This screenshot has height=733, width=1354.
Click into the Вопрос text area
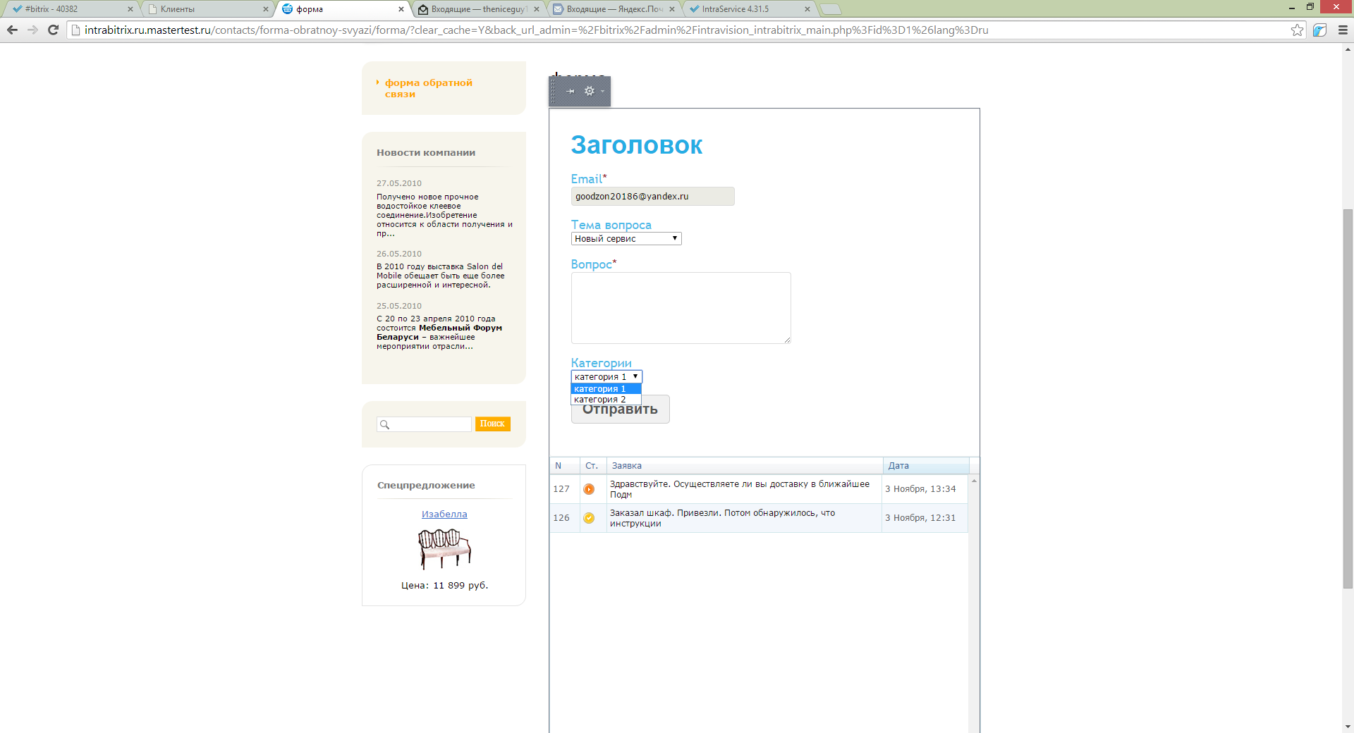point(681,308)
